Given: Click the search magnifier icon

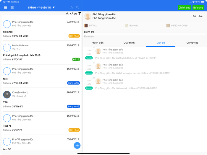Looking at the screenshot, I should click(77, 8).
